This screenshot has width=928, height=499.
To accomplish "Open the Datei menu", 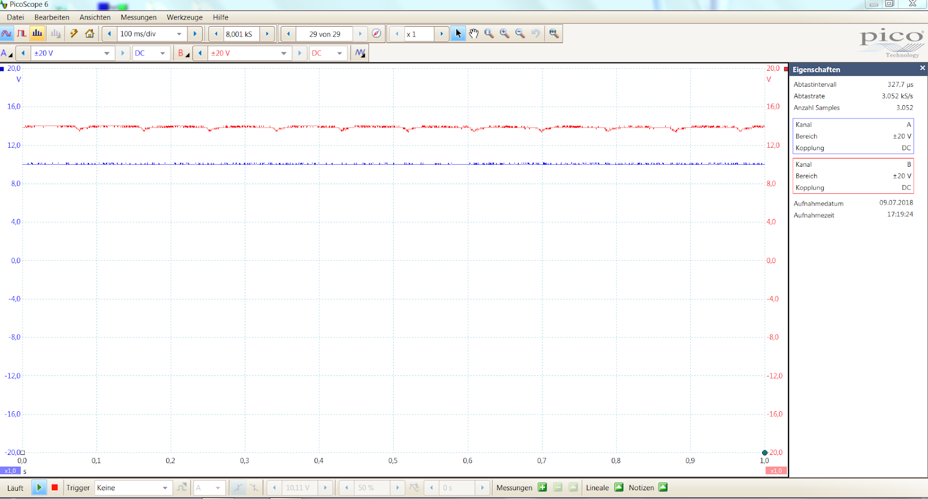I will coord(15,17).
